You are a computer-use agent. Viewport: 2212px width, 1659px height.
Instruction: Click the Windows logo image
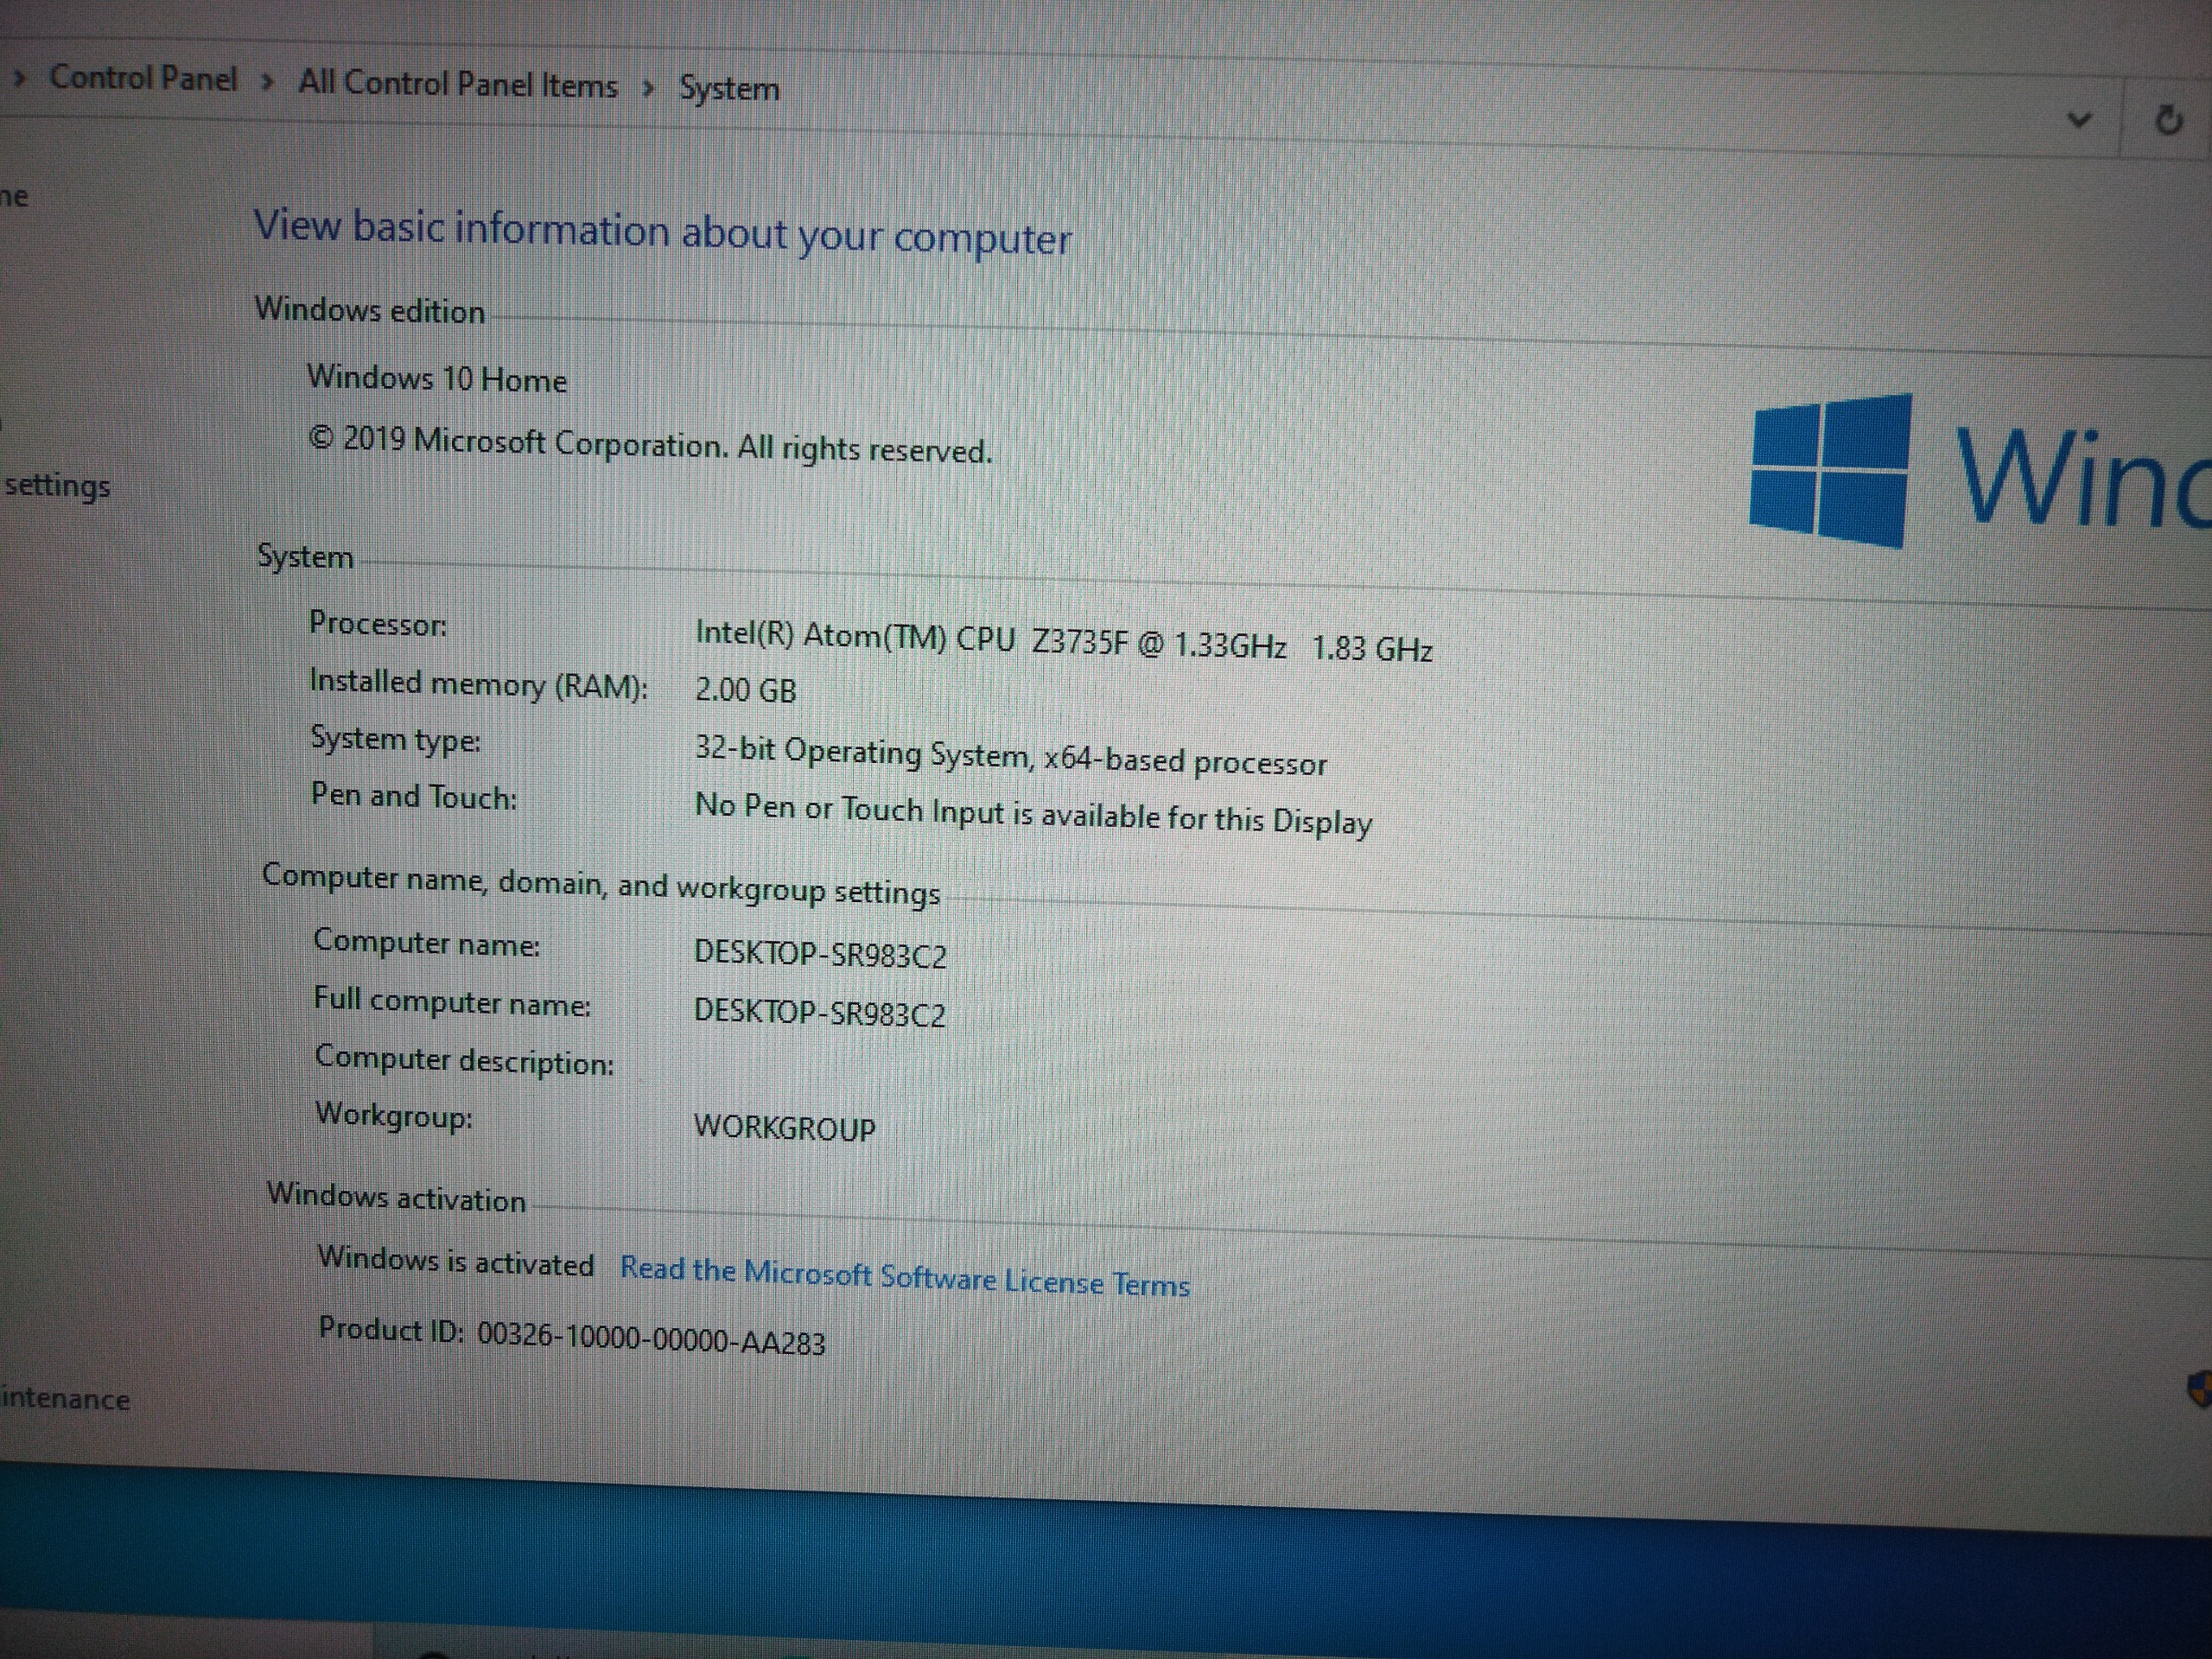pos(1831,471)
